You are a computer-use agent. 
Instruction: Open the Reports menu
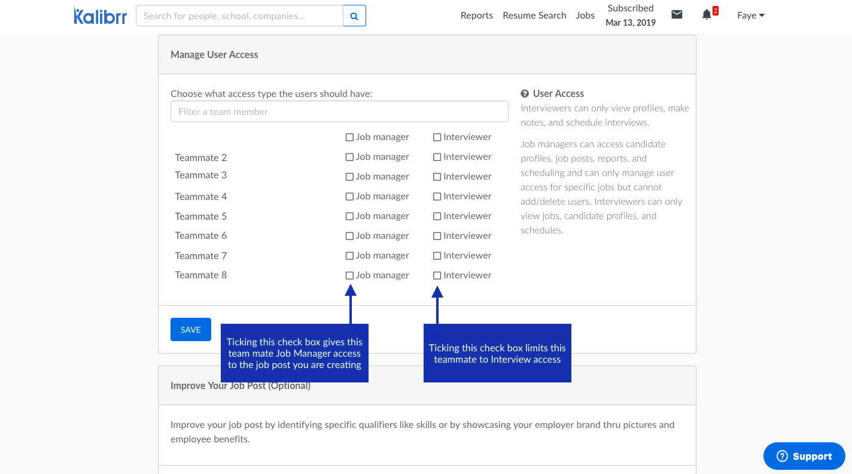(476, 16)
